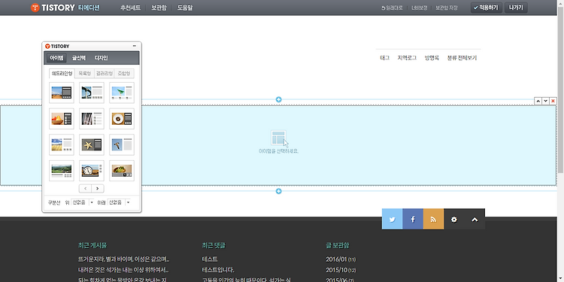Move the selected block up

click(538, 101)
